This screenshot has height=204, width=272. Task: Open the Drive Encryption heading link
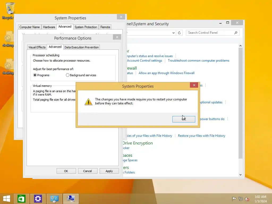click(138, 143)
